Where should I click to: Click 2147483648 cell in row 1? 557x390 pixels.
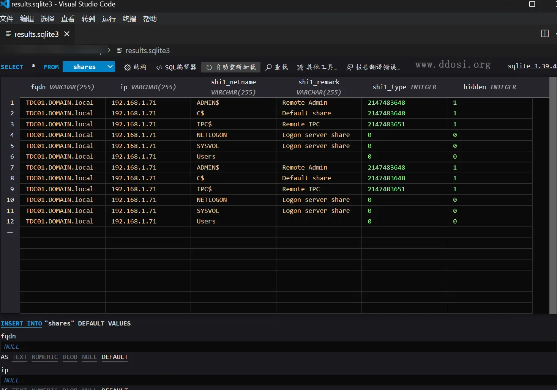pyautogui.click(x=404, y=102)
